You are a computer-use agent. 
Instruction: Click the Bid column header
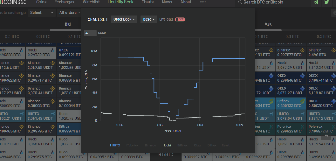pyautogui.click(x=68, y=24)
